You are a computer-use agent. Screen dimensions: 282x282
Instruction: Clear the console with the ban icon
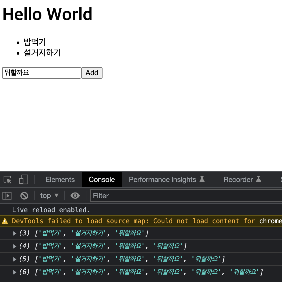pyautogui.click(x=24, y=196)
